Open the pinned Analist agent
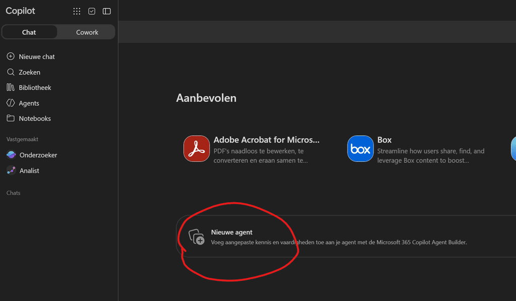This screenshot has height=301, width=516. point(29,170)
